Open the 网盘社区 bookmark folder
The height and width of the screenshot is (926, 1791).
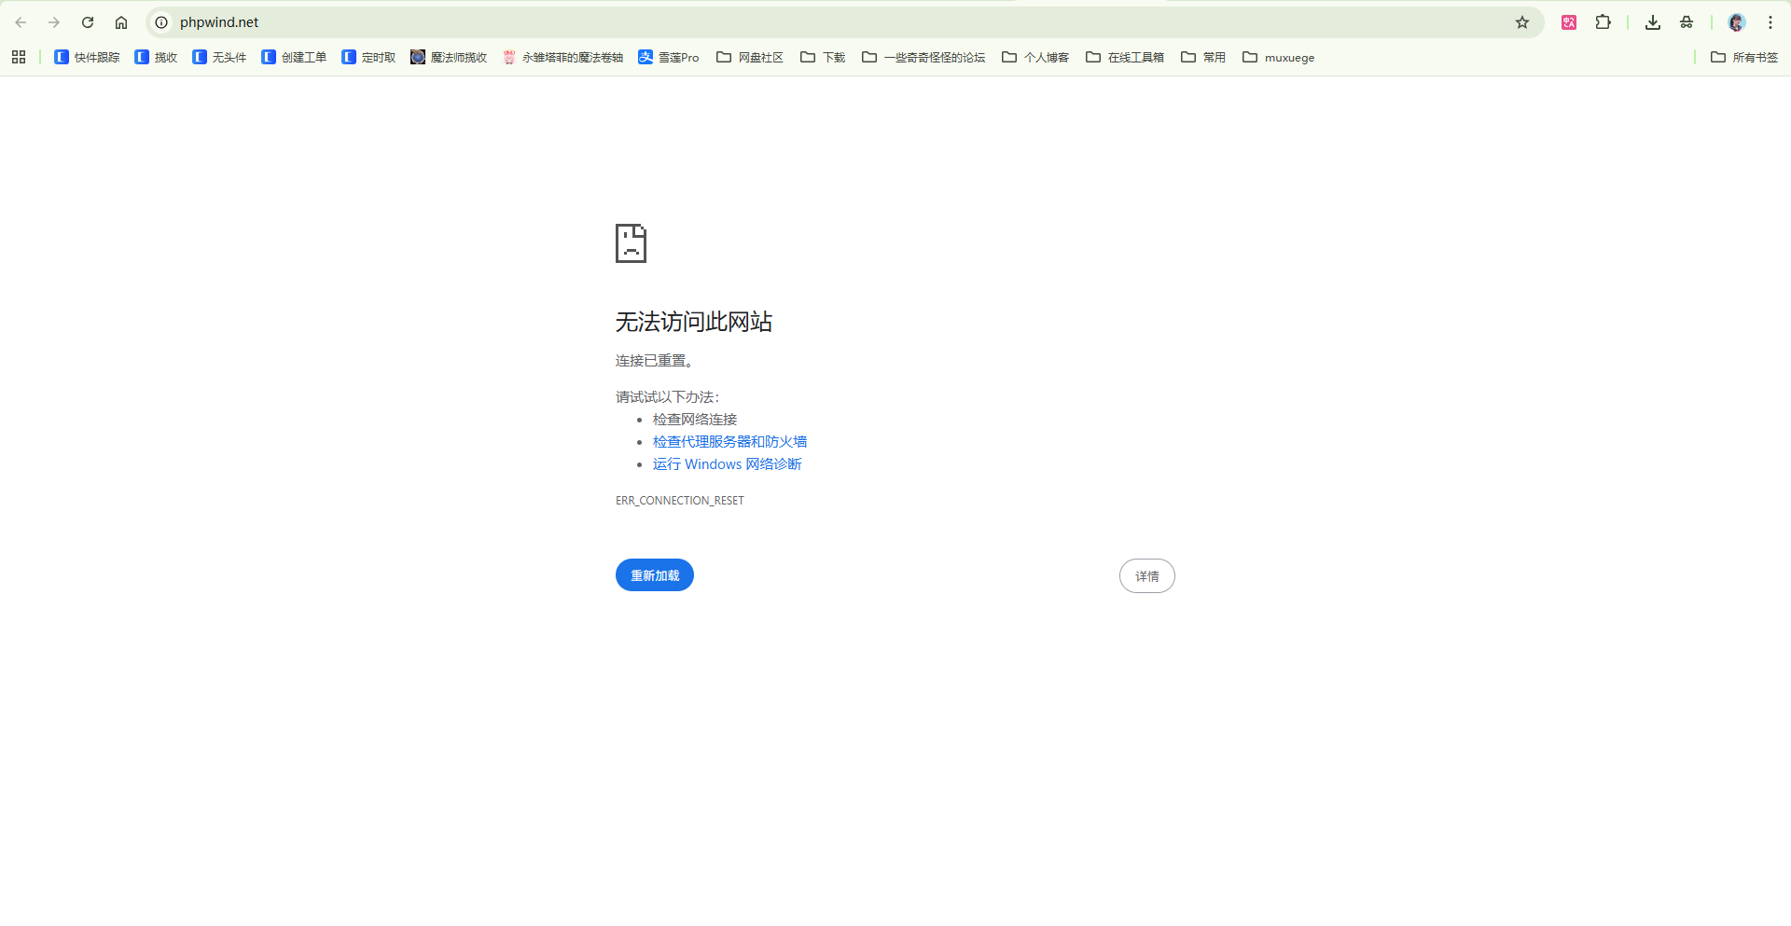click(749, 57)
